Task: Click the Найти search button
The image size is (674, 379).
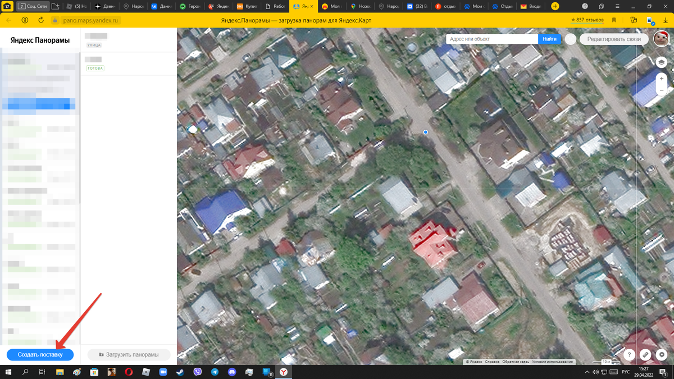Action: tap(550, 39)
